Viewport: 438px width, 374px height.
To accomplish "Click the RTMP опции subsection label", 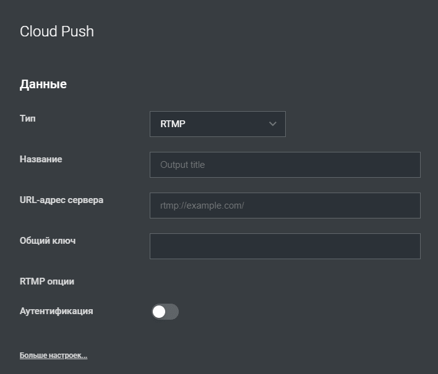I will pyautogui.click(x=47, y=281).
